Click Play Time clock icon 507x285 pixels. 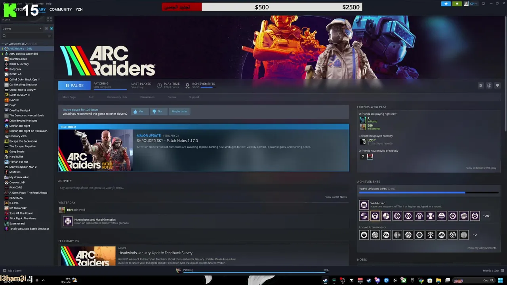[x=159, y=85]
